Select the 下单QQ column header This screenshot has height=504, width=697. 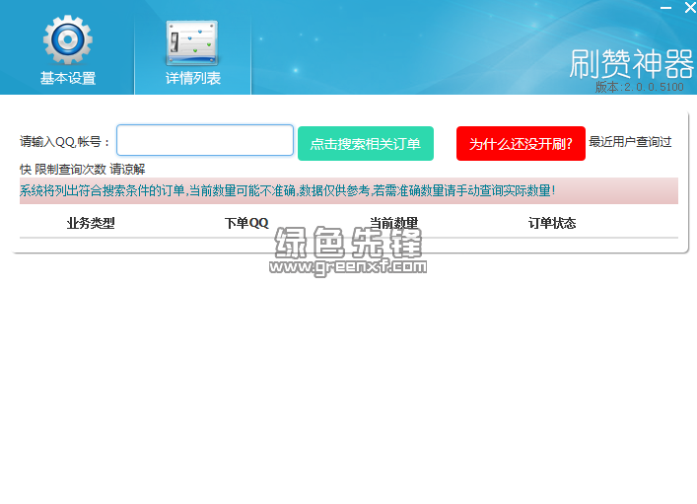click(246, 223)
